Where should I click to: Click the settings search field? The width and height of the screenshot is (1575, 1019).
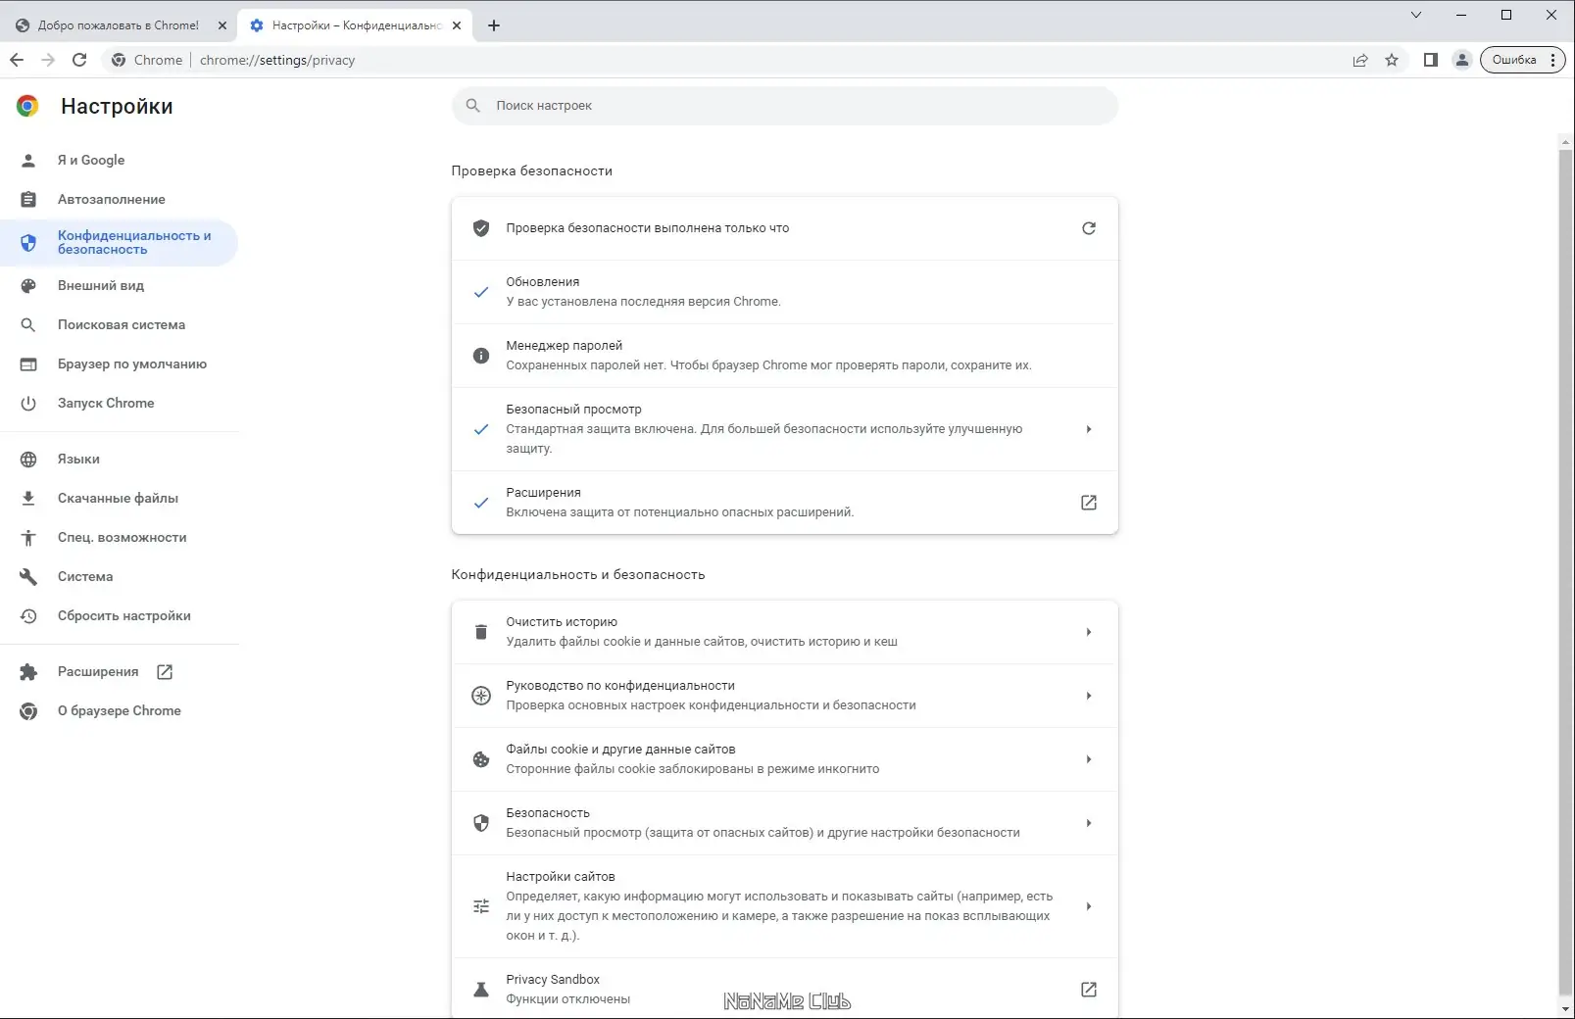tap(783, 106)
